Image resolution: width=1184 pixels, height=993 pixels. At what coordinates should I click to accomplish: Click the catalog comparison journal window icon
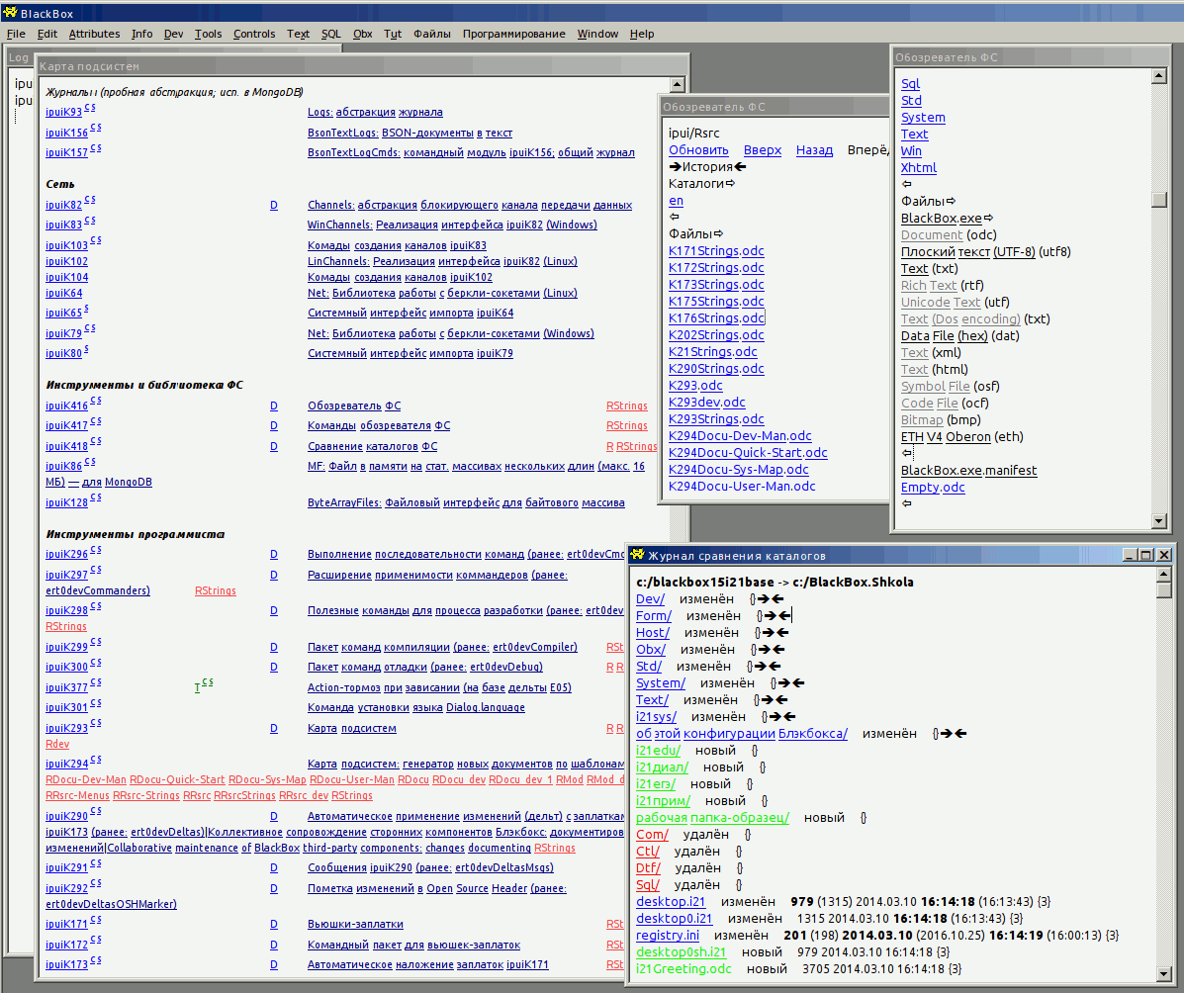coord(638,555)
